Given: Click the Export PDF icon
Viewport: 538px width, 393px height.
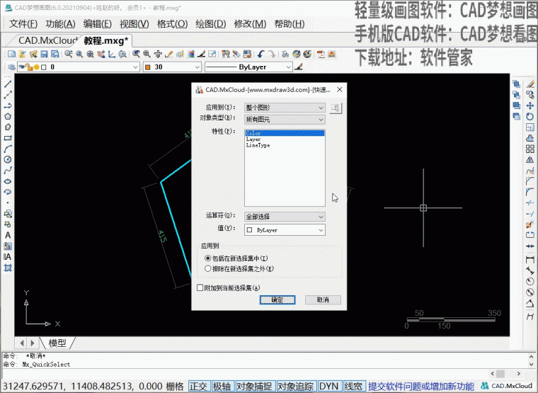Looking at the screenshot, I should click(321, 54).
